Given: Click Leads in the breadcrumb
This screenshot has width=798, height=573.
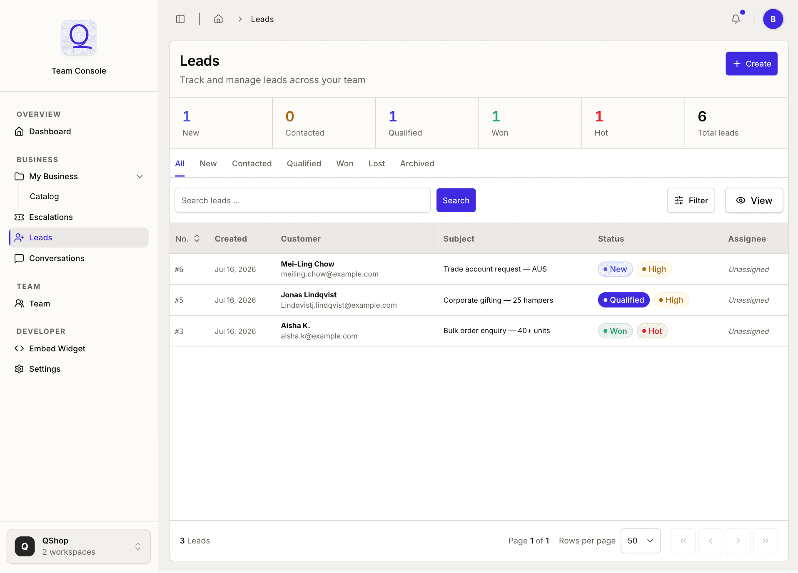Looking at the screenshot, I should click(x=262, y=19).
